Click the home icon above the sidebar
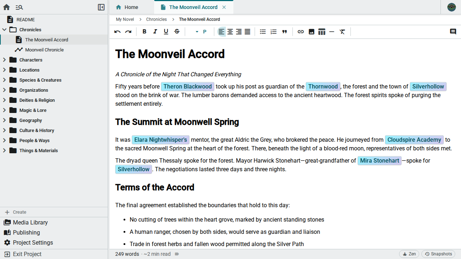 7,7
